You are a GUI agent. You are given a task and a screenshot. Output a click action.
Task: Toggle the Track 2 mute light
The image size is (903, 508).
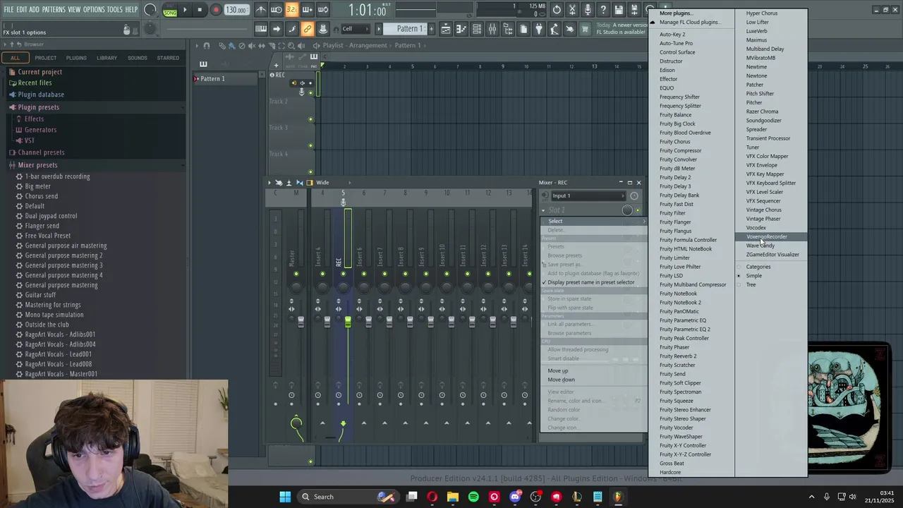[310, 119]
